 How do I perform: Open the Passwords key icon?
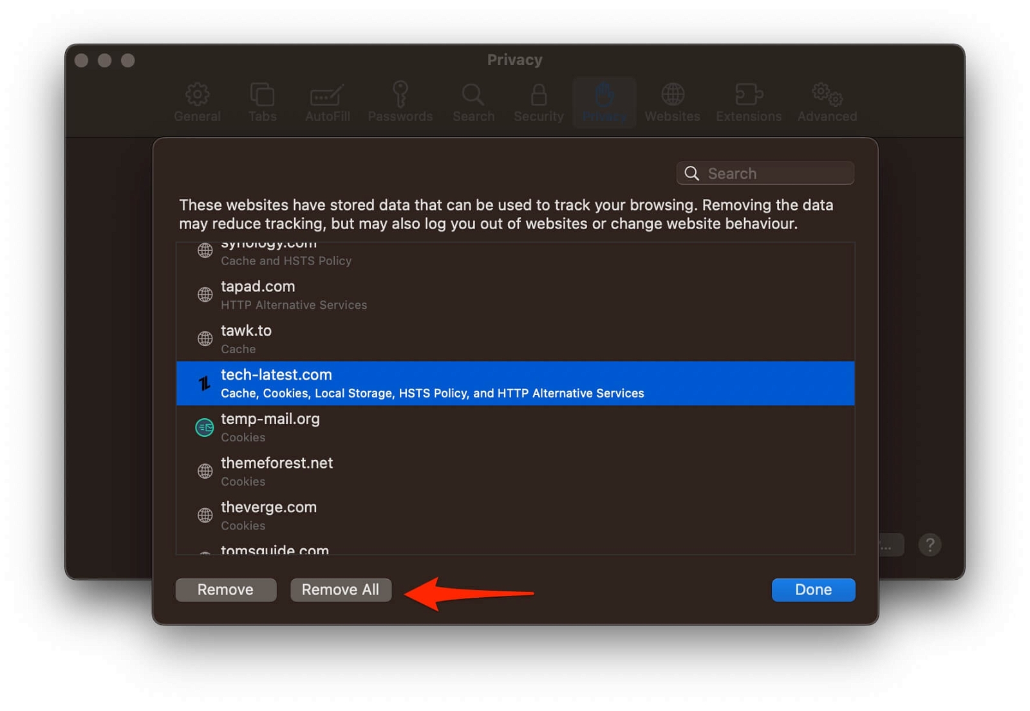point(400,94)
